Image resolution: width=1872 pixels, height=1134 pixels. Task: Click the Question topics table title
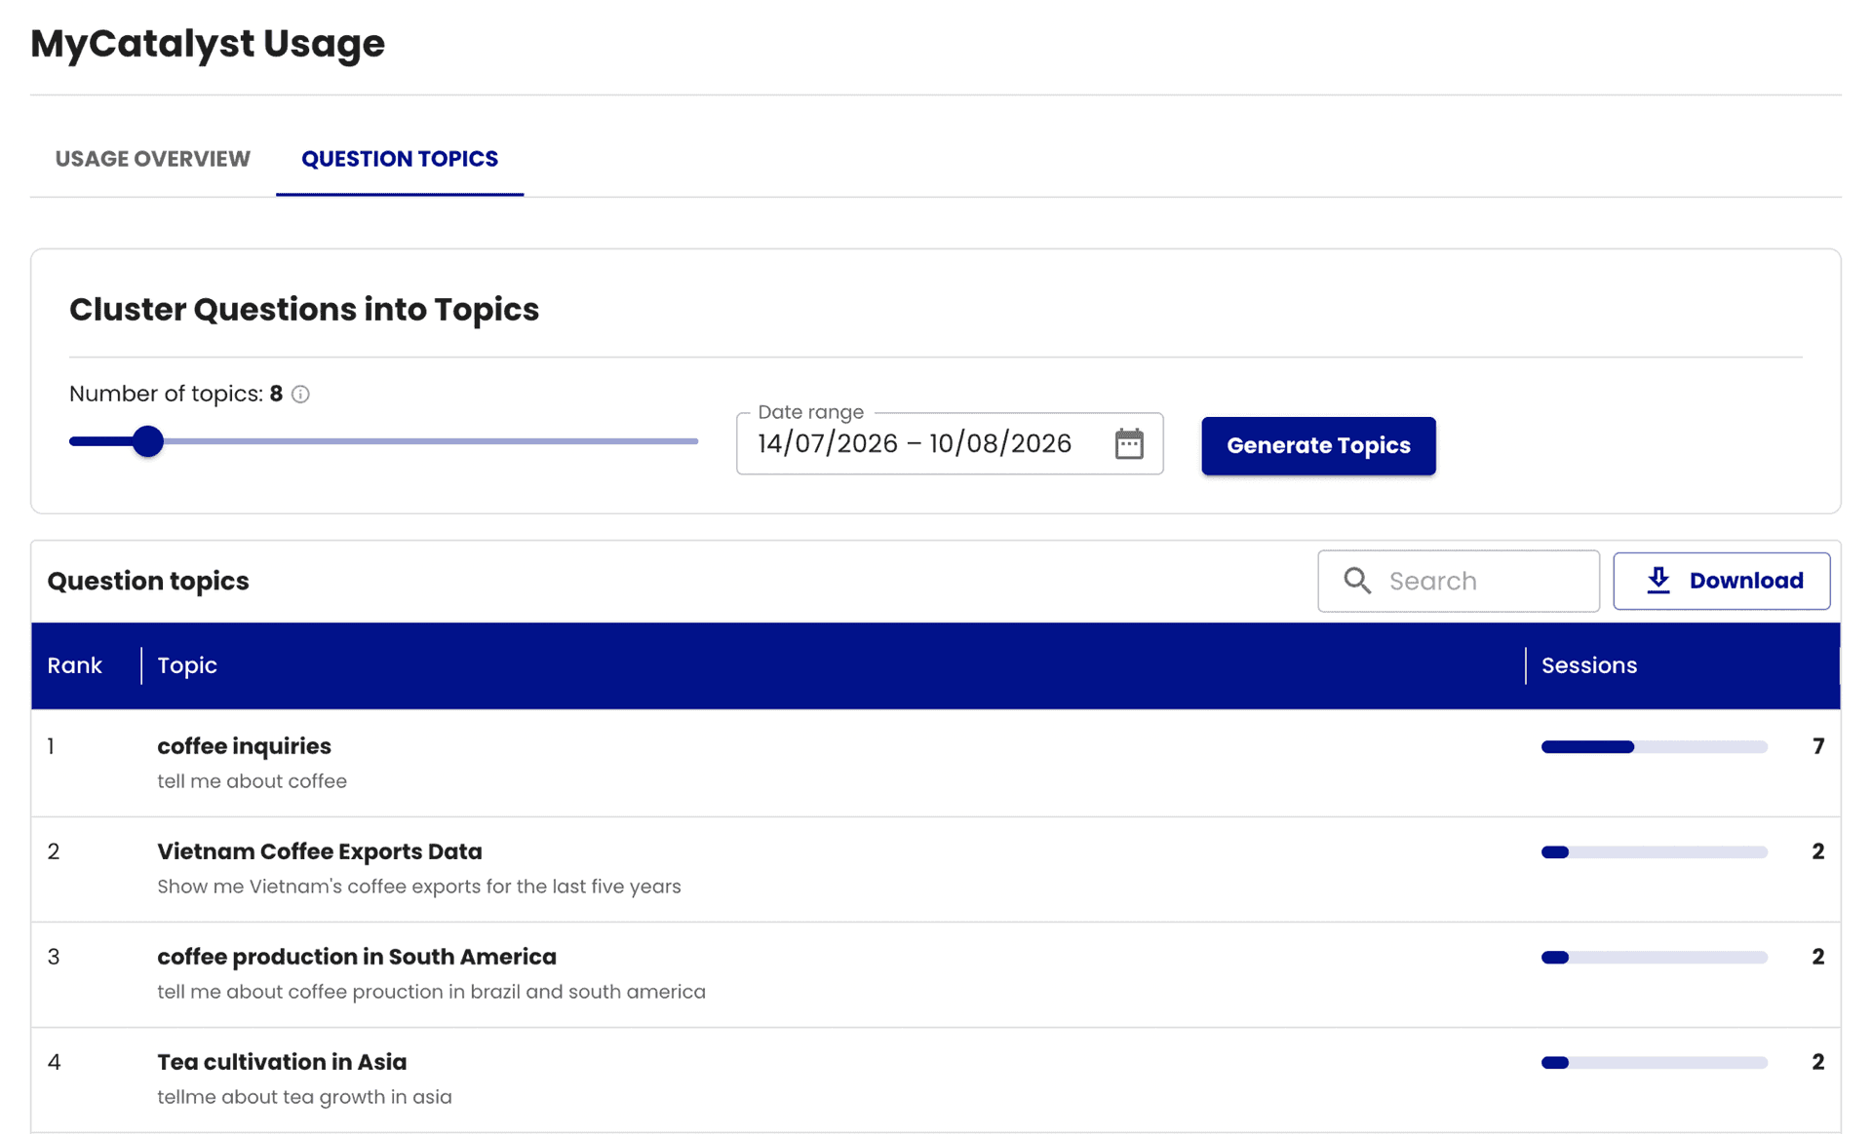tap(148, 581)
